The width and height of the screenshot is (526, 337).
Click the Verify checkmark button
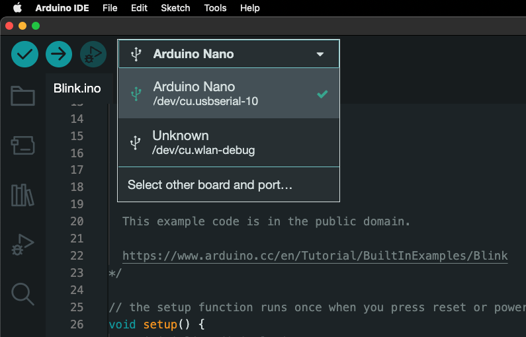pos(24,54)
